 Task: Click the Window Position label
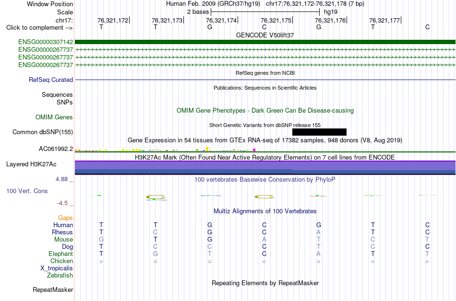[x=50, y=4]
